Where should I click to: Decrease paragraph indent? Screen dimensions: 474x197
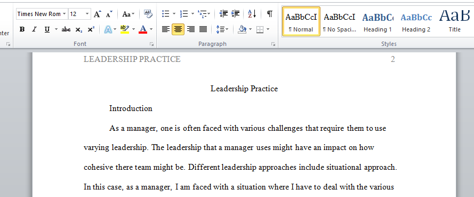(x=223, y=14)
